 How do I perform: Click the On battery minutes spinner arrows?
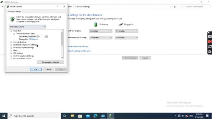click(46, 36)
